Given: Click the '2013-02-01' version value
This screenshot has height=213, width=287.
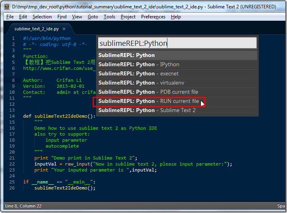Looking at the screenshot, I should [71, 86].
